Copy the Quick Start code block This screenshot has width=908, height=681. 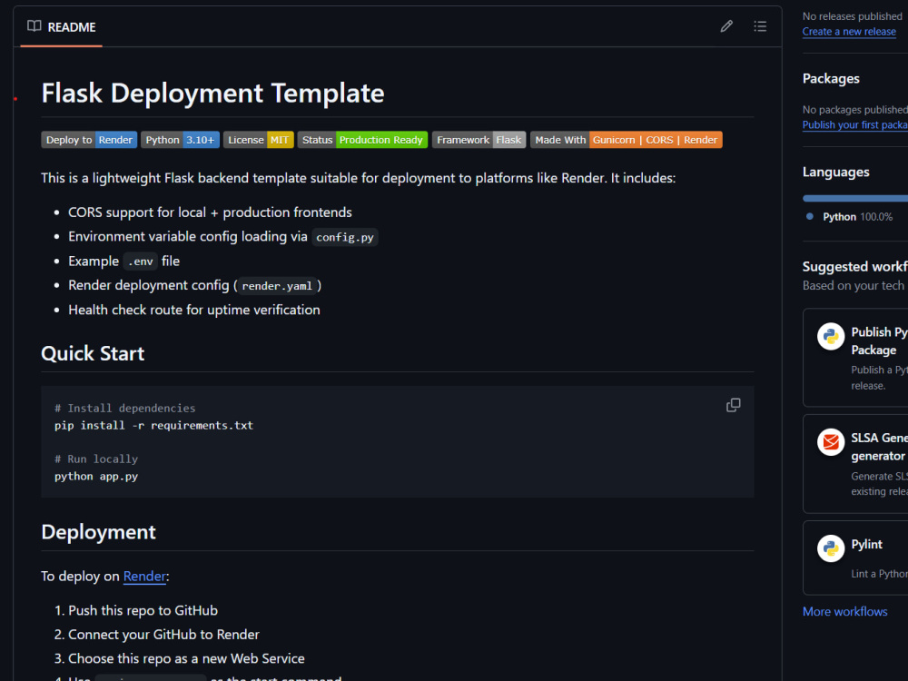(733, 405)
